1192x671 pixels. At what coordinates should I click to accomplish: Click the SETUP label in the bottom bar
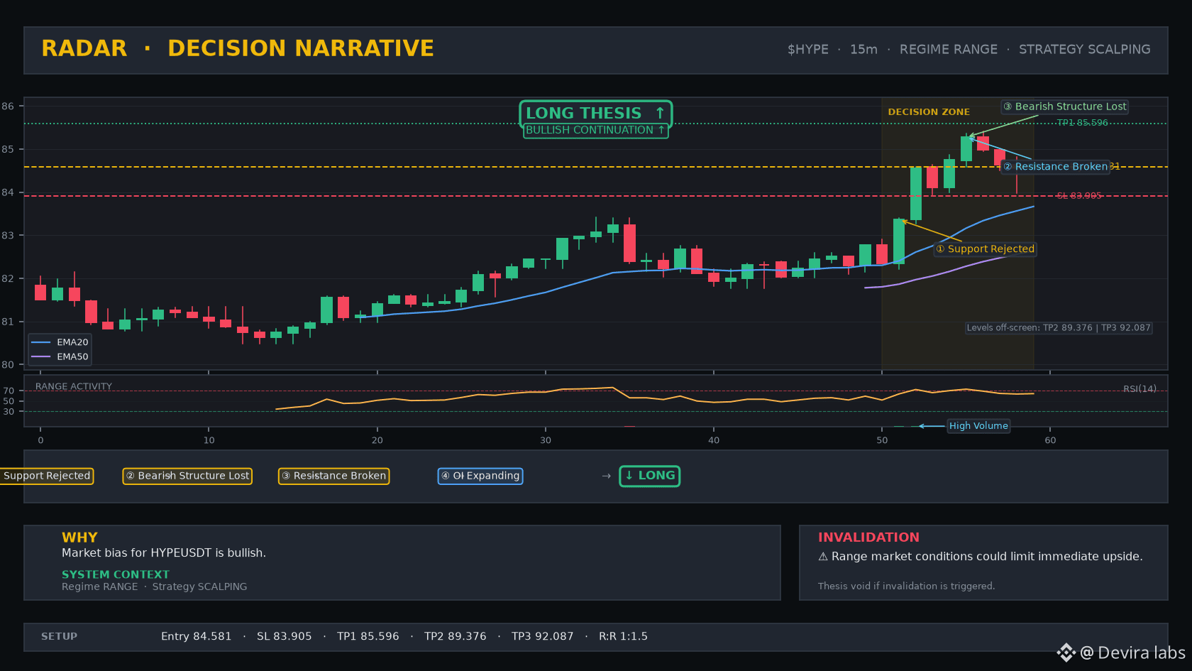click(59, 637)
